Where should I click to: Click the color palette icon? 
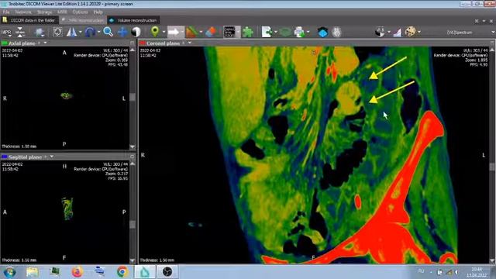(x=410, y=32)
